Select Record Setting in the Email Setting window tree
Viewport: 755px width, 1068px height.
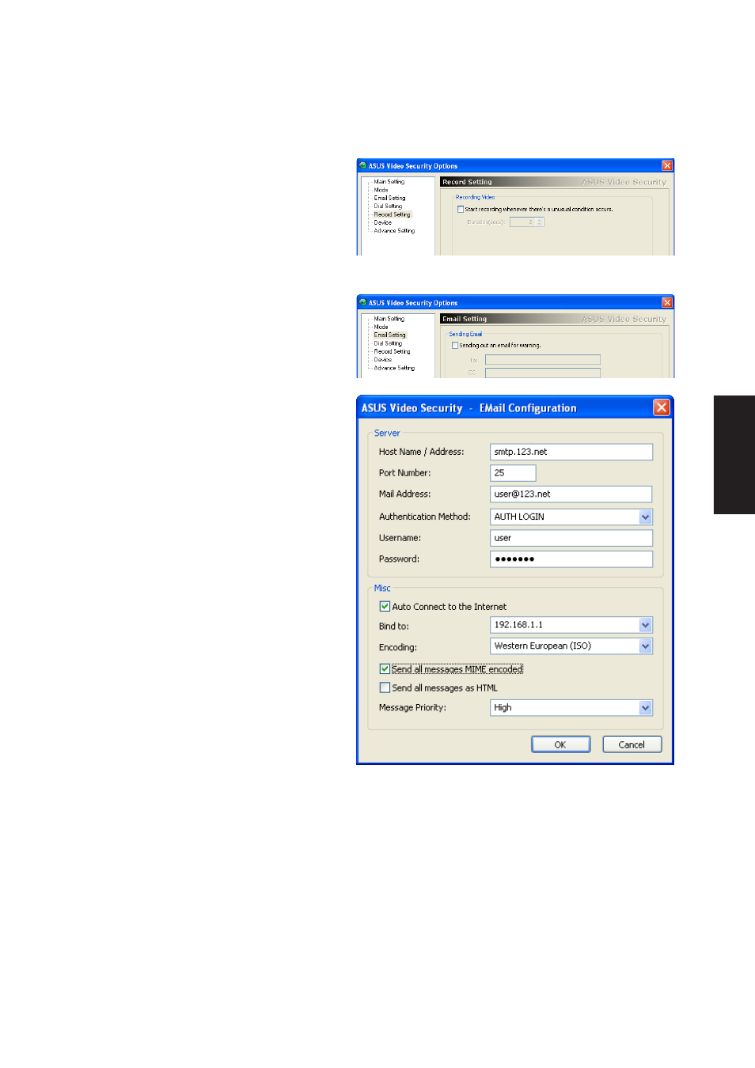pos(392,351)
